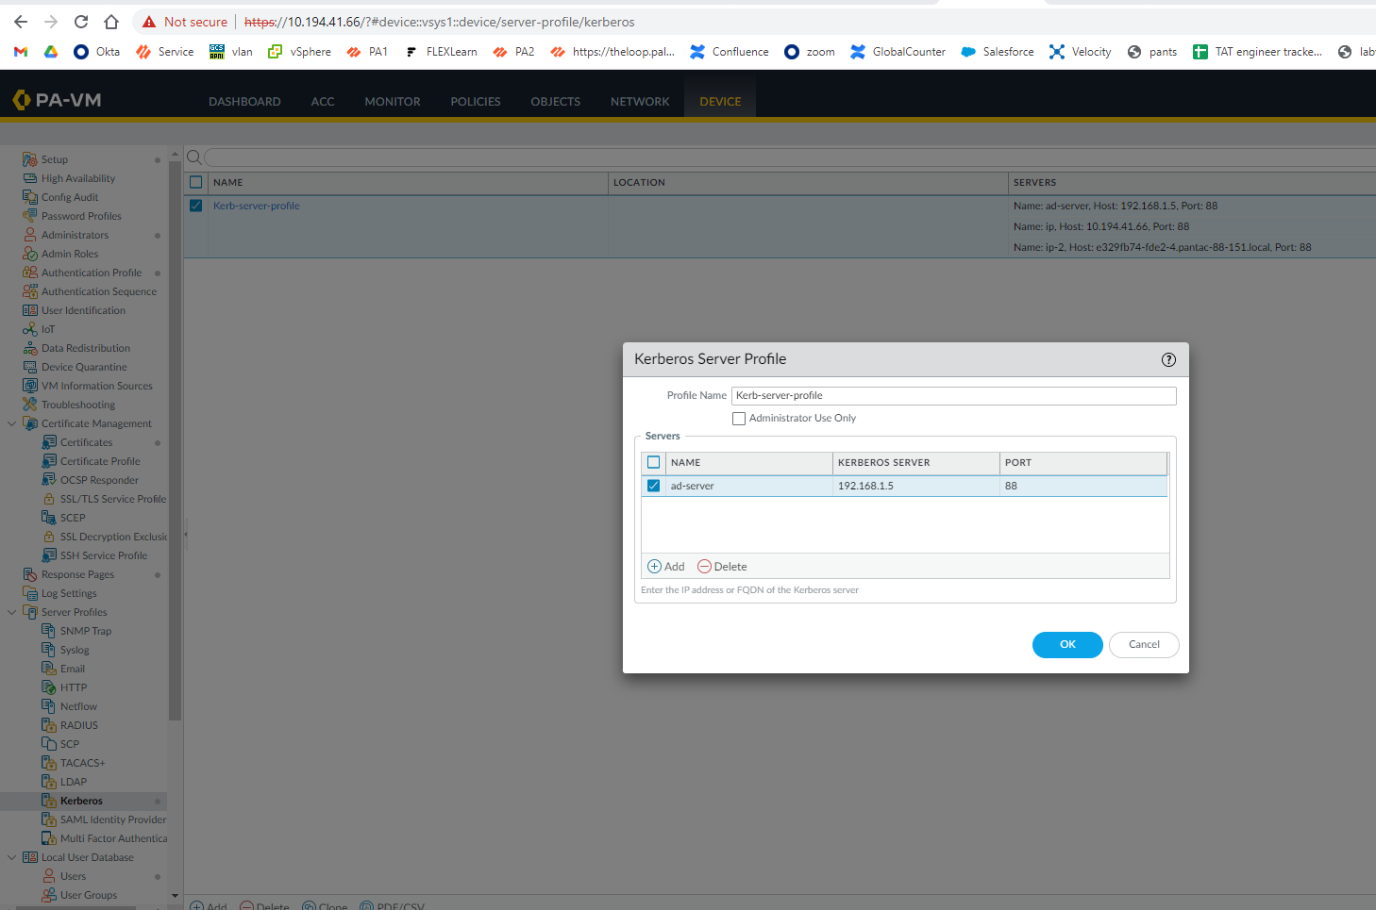Click the ad-server name cell
The width and height of the screenshot is (1376, 910).
[749, 486]
